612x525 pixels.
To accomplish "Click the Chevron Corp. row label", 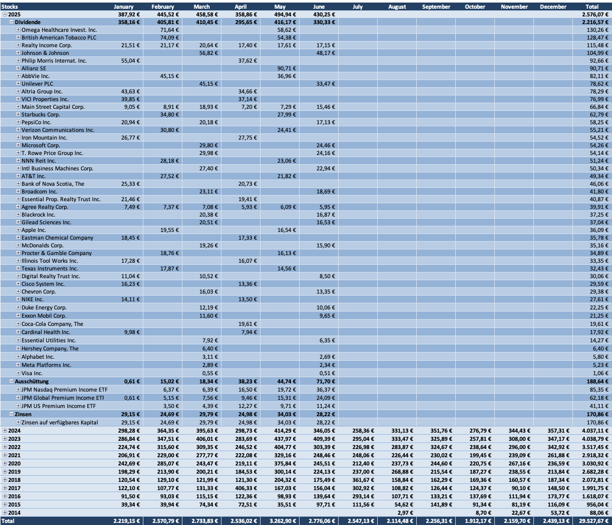I will [39, 291].
